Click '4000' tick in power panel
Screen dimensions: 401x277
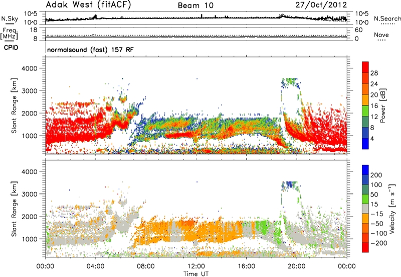click(x=29, y=68)
